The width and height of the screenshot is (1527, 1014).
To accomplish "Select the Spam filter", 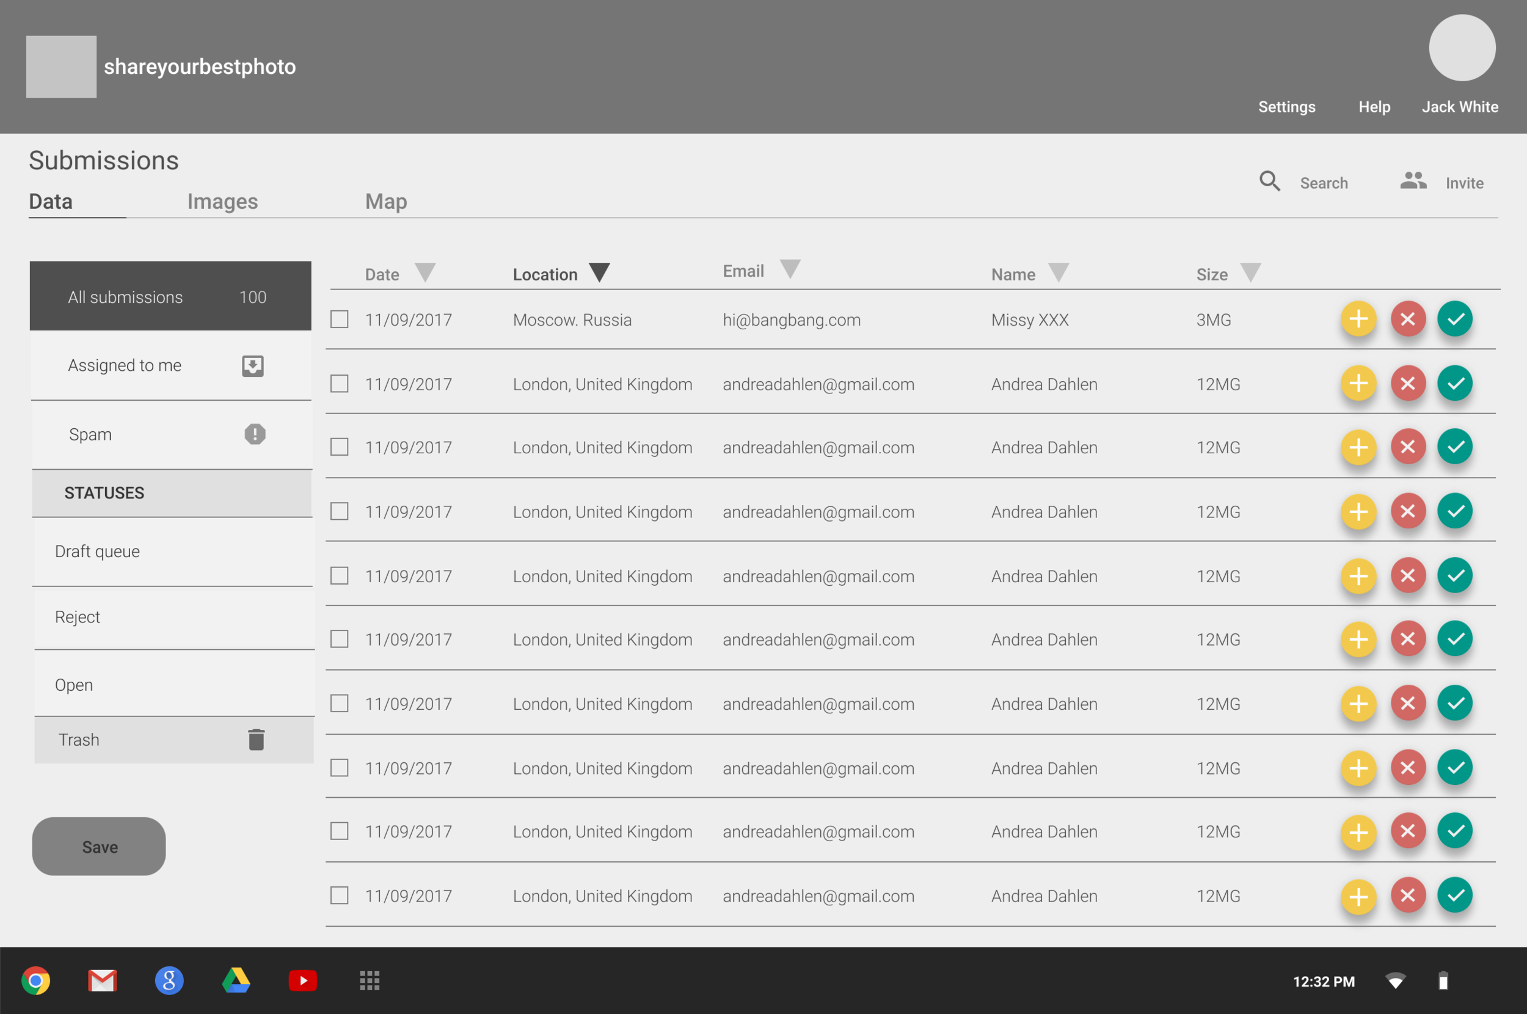I will tap(171, 434).
